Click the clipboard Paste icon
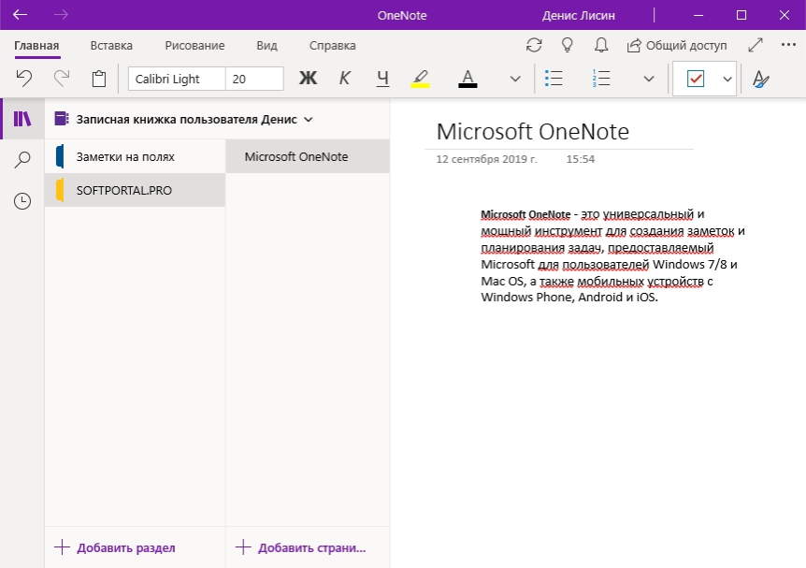The width and height of the screenshot is (806, 568). (x=99, y=79)
